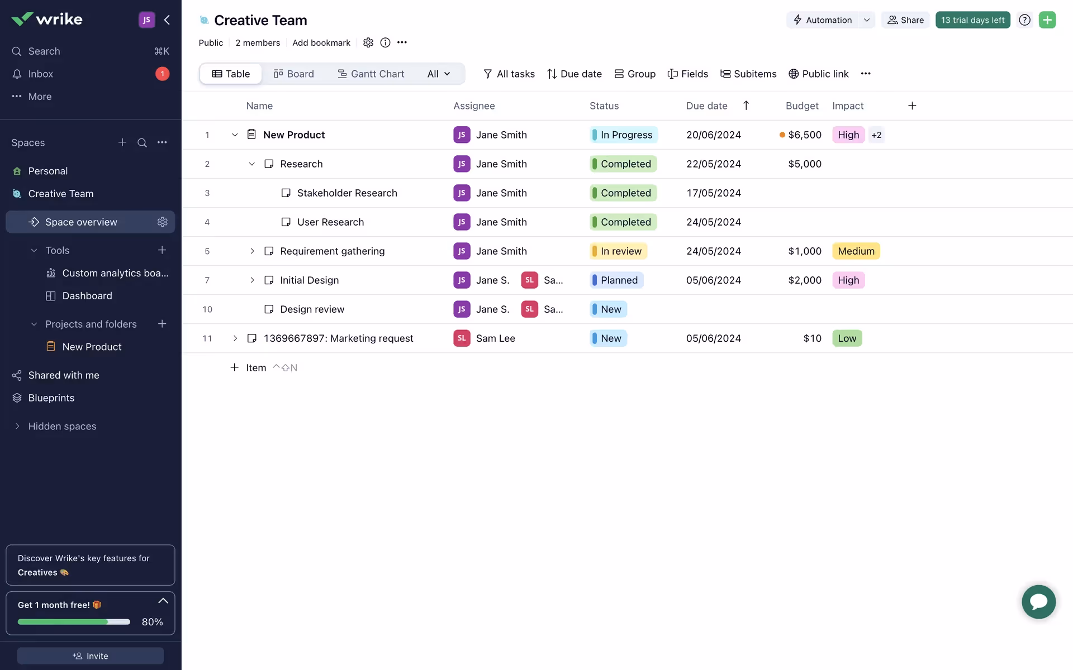The image size is (1073, 670).
Task: Mark Design review task checkbox
Action: pos(269,309)
